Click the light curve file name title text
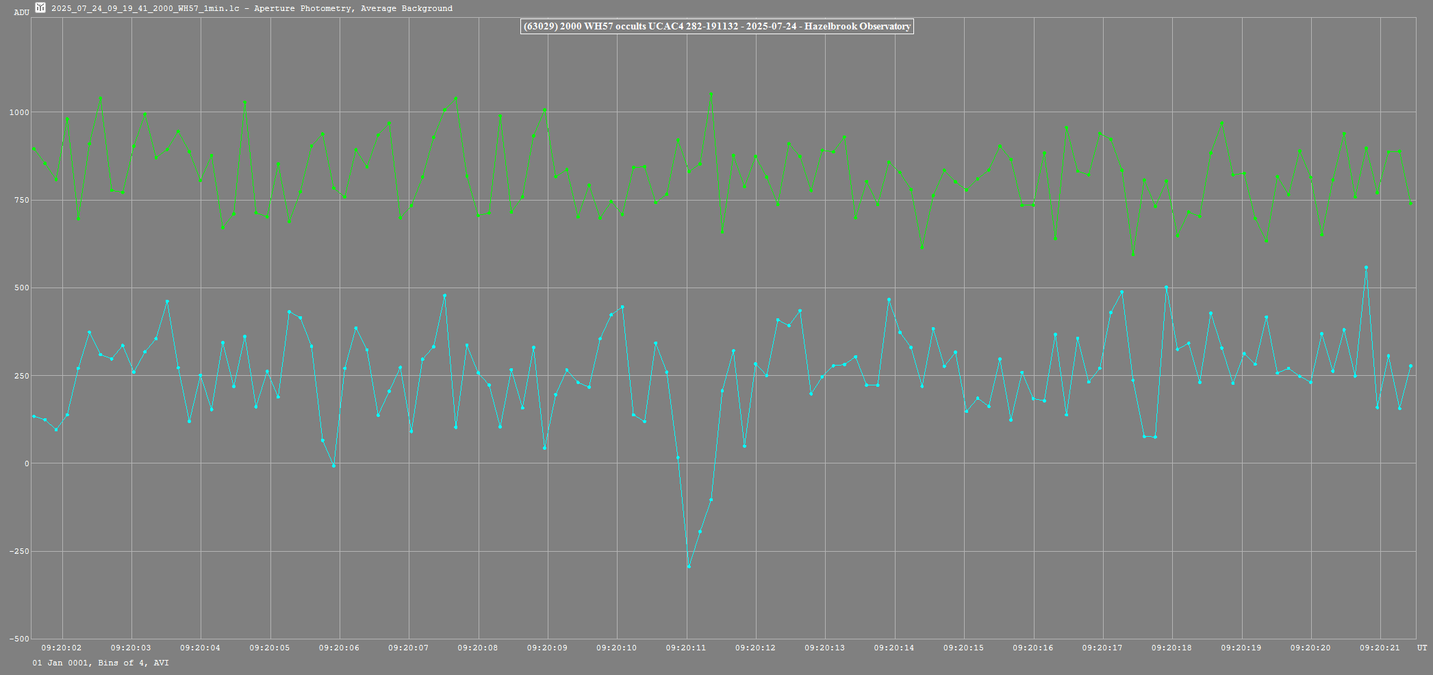Viewport: 1433px width, 675px height. 251,8
